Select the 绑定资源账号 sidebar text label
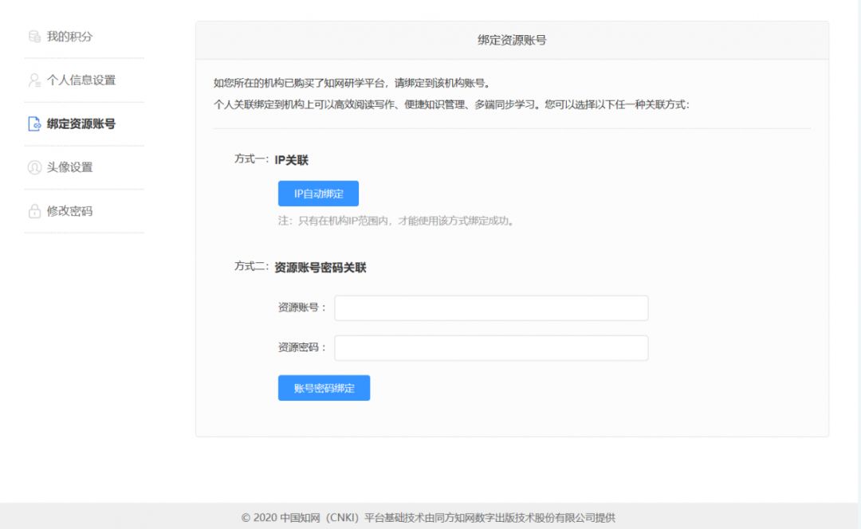Screen dimensions: 861x529 [81, 124]
